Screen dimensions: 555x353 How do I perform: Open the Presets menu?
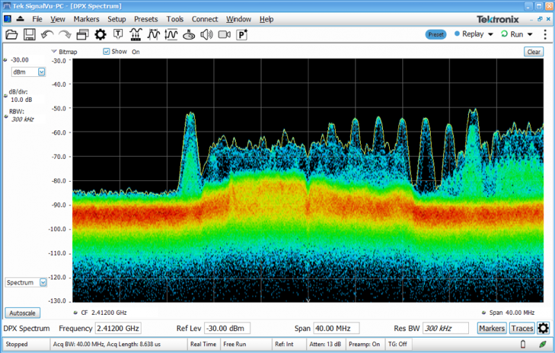click(x=146, y=19)
